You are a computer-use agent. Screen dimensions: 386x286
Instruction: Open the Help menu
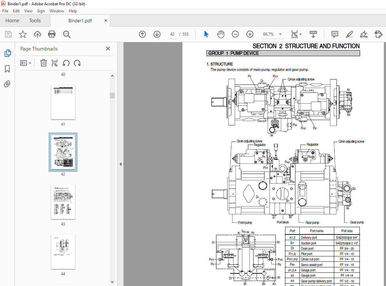[73, 11]
